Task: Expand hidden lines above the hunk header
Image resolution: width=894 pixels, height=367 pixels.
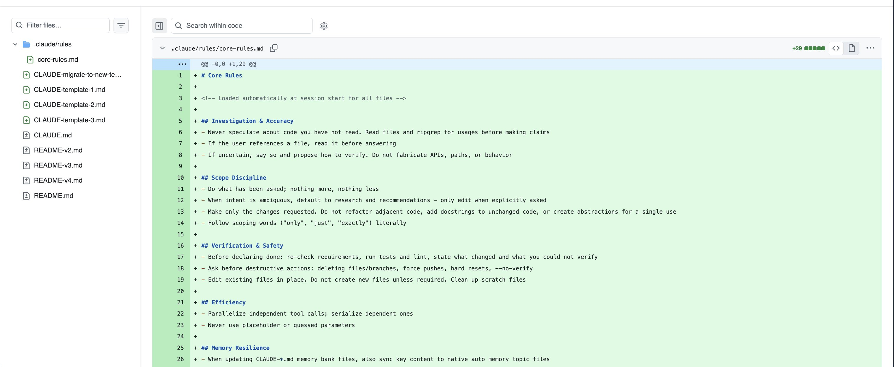Action: pos(182,64)
